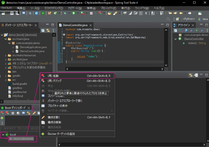
Task: Toggle Show Whitespace Characters pilcrow icon
Action: [x=146, y=13]
